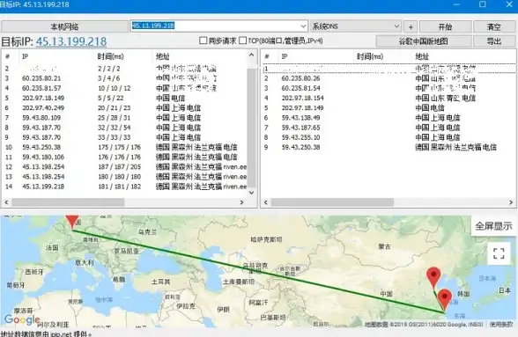Click the right table's horizontal scroll-right arrow
The height and width of the screenshot is (337, 518).
pyautogui.click(x=511, y=202)
